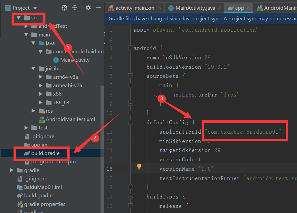Fold the defaultConfig block at line 11

(x=130, y=122)
